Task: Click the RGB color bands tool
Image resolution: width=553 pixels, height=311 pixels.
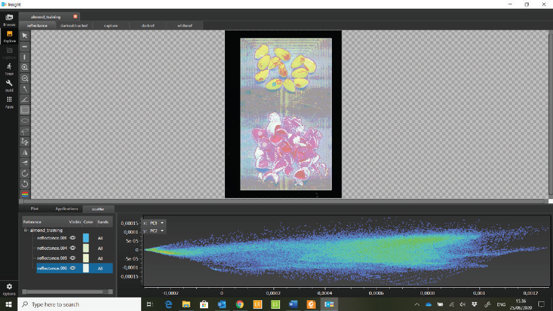Action: coord(25,194)
